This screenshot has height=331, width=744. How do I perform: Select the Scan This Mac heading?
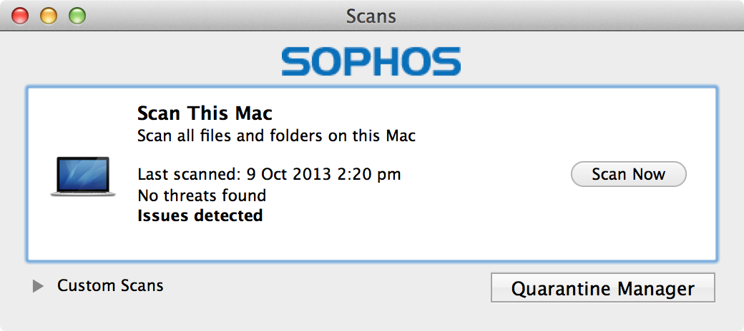click(x=205, y=113)
